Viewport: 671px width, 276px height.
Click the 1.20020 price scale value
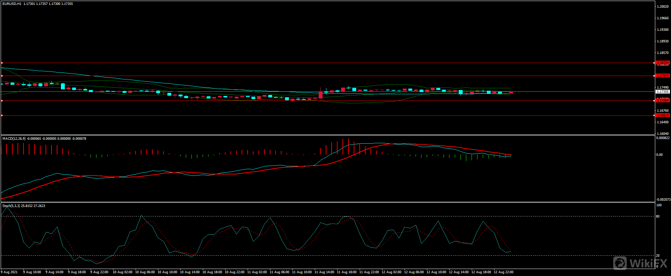coord(663,7)
